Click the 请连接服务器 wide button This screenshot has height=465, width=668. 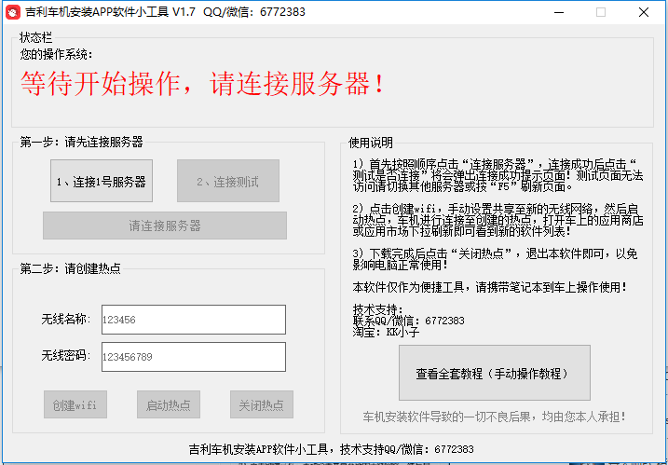point(165,226)
